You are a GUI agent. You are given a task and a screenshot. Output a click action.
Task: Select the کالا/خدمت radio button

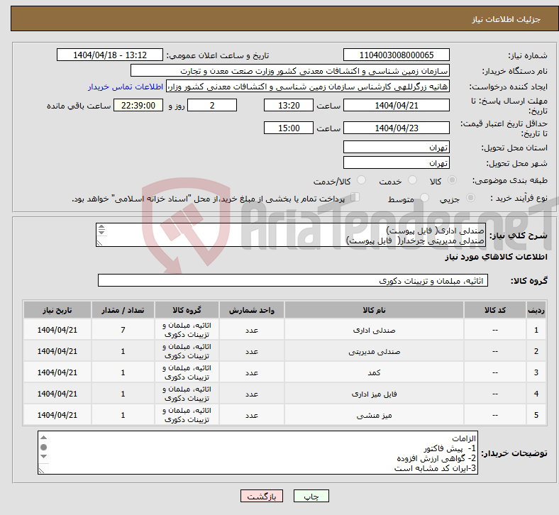pyautogui.click(x=362, y=180)
